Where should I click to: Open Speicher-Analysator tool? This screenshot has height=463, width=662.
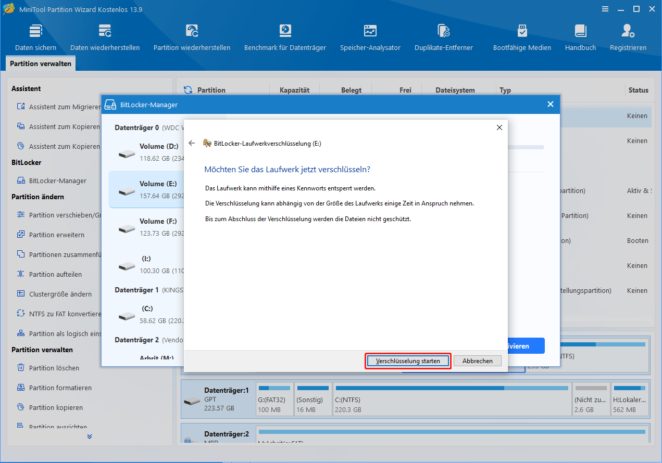click(370, 37)
